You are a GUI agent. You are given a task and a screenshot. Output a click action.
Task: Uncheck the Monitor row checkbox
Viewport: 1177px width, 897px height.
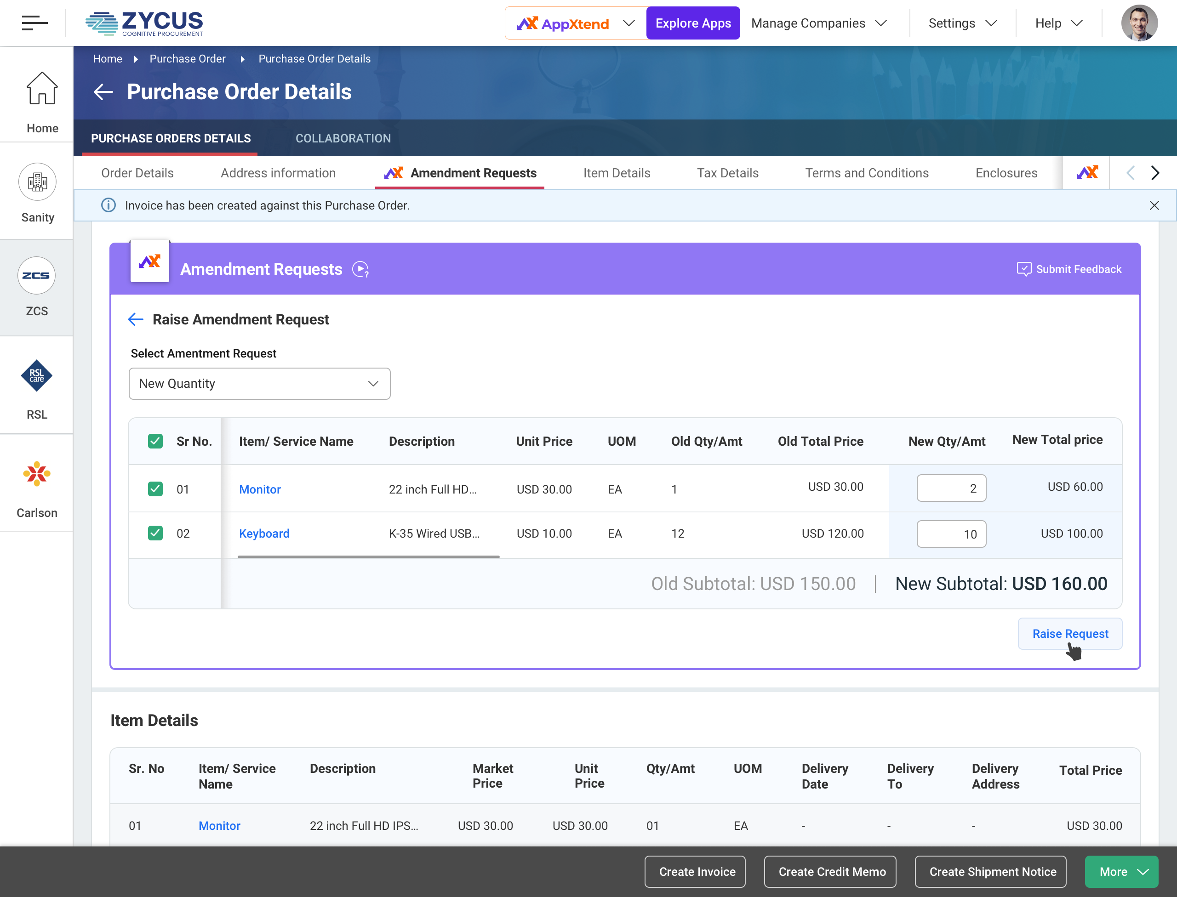coord(155,489)
